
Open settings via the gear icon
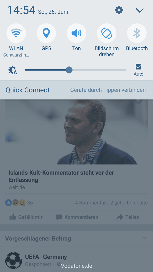tap(119, 10)
